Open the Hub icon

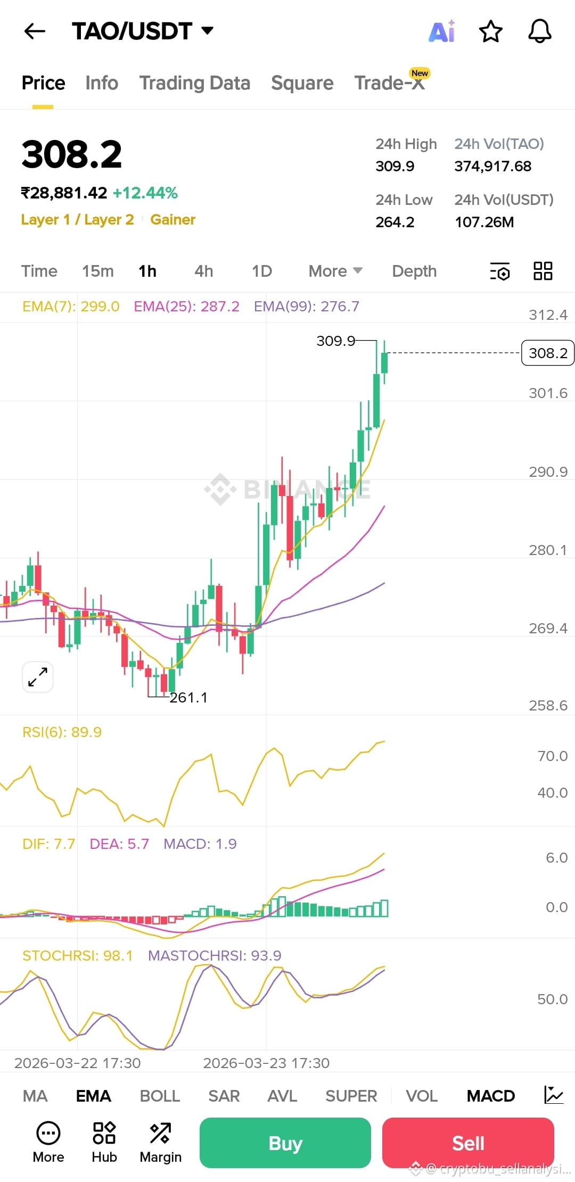coord(104,1133)
